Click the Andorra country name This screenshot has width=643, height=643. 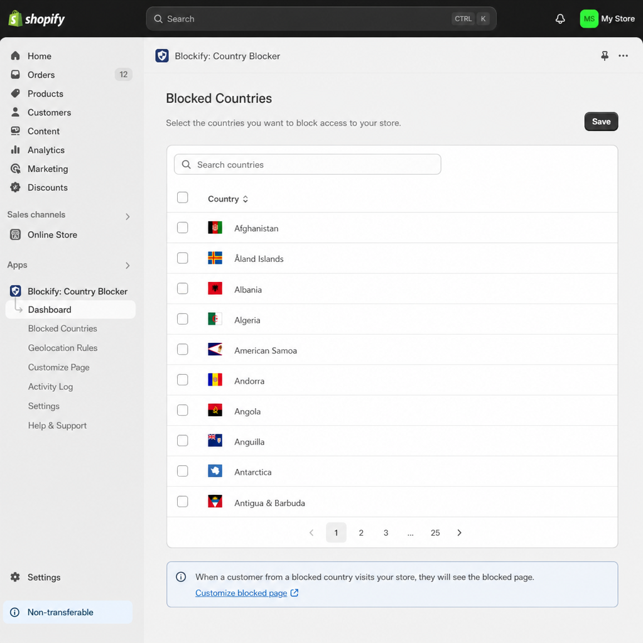(x=249, y=381)
